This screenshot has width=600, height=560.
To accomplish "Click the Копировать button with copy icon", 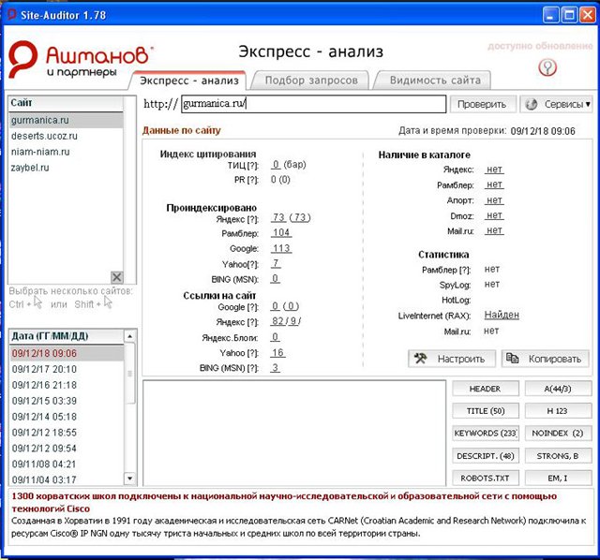I will [546, 358].
